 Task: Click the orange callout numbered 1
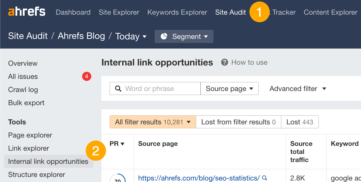pyautogui.click(x=259, y=12)
